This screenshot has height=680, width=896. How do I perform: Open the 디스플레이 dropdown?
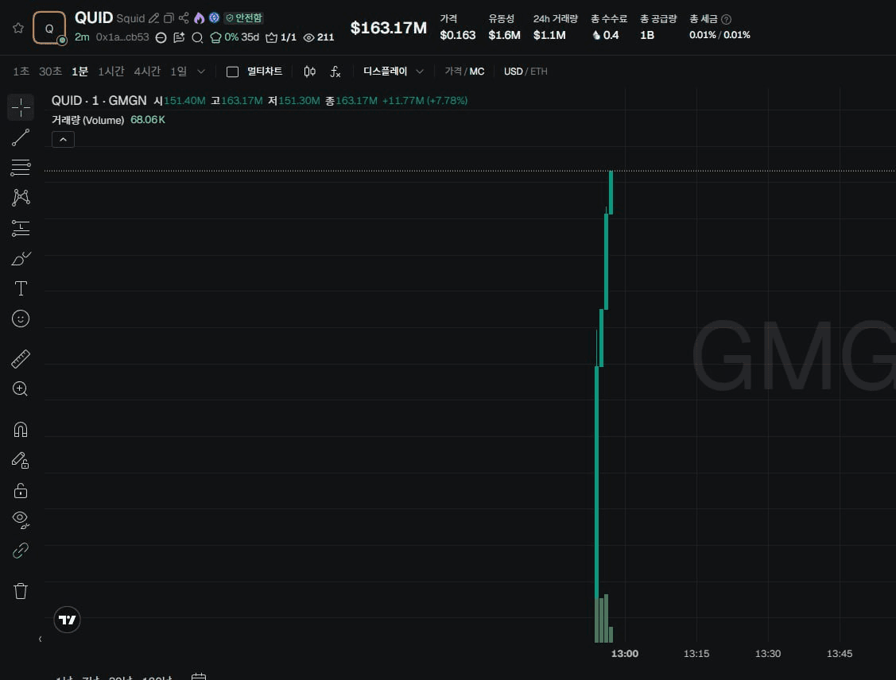tap(393, 71)
